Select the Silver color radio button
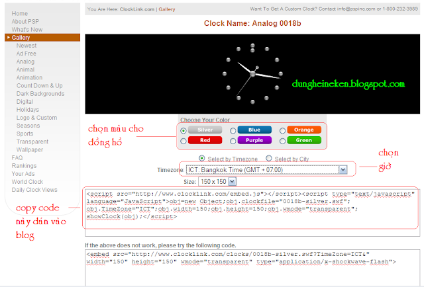Image resolution: width=424 pixels, height=287 pixels. [184, 131]
